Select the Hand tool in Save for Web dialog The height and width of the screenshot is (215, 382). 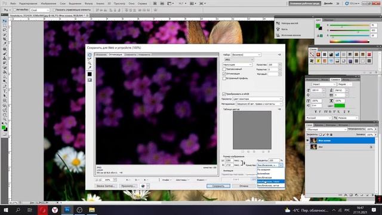click(x=90, y=55)
